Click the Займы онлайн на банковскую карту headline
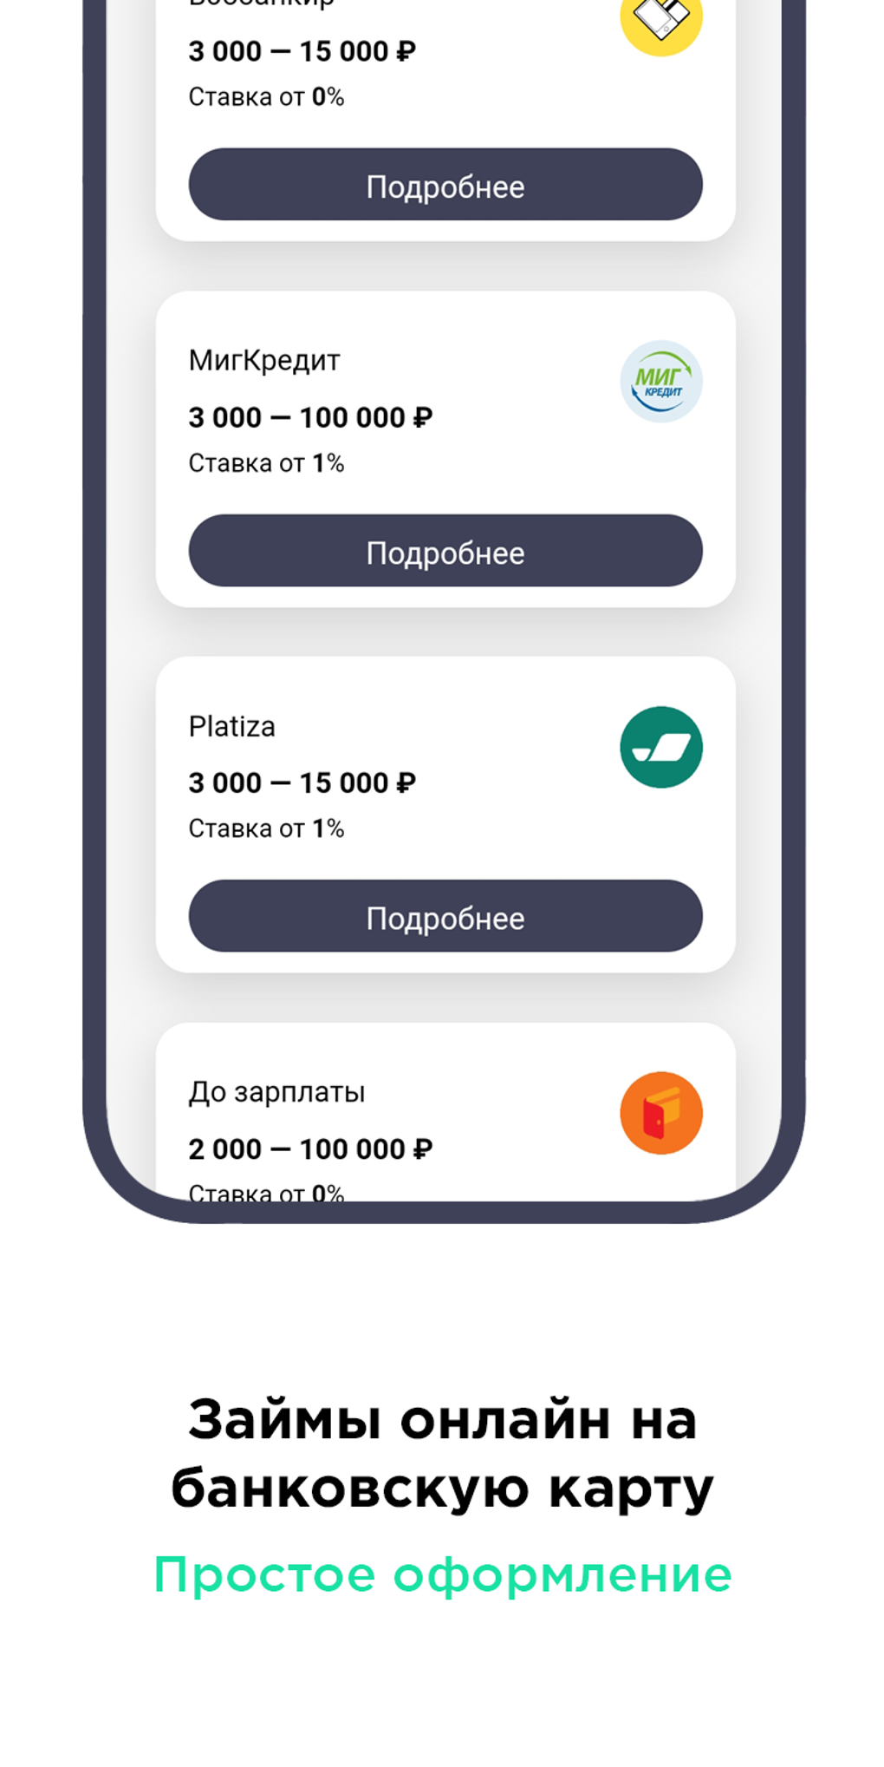This screenshot has height=1767, width=884. pos(442,1454)
